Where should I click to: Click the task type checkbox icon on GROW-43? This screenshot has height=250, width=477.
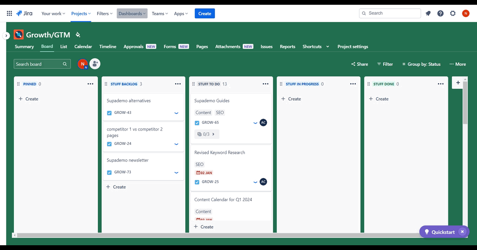click(x=109, y=113)
